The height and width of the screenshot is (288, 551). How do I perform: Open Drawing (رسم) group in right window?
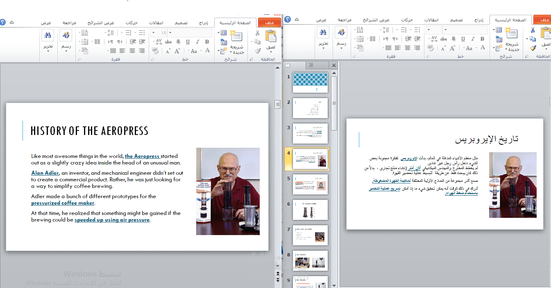coord(341,37)
